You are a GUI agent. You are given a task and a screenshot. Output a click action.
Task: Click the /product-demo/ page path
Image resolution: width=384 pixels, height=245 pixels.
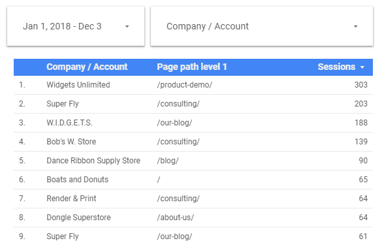tap(185, 85)
